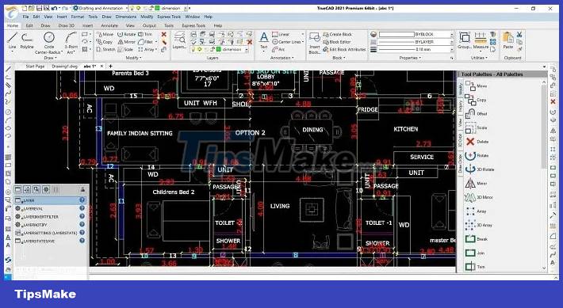This screenshot has width=563, height=308.
Task: Click the Group utility icon
Action: (x=465, y=40)
